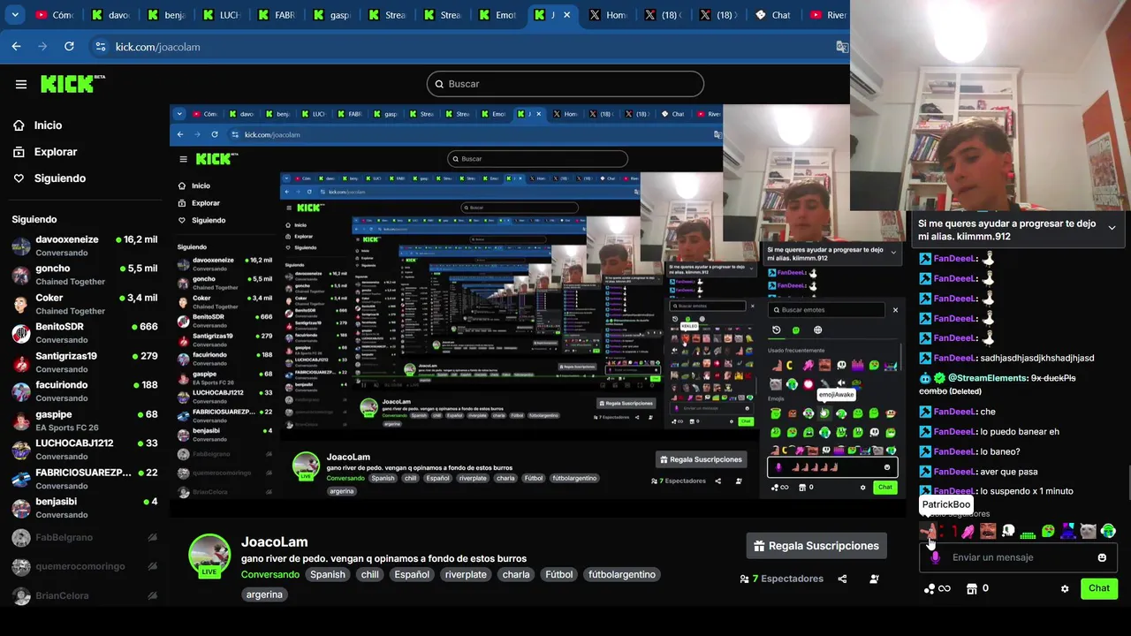Viewport: 1131px width, 636px height.
Task: Click the purple microphone icon in chat
Action: click(x=935, y=557)
